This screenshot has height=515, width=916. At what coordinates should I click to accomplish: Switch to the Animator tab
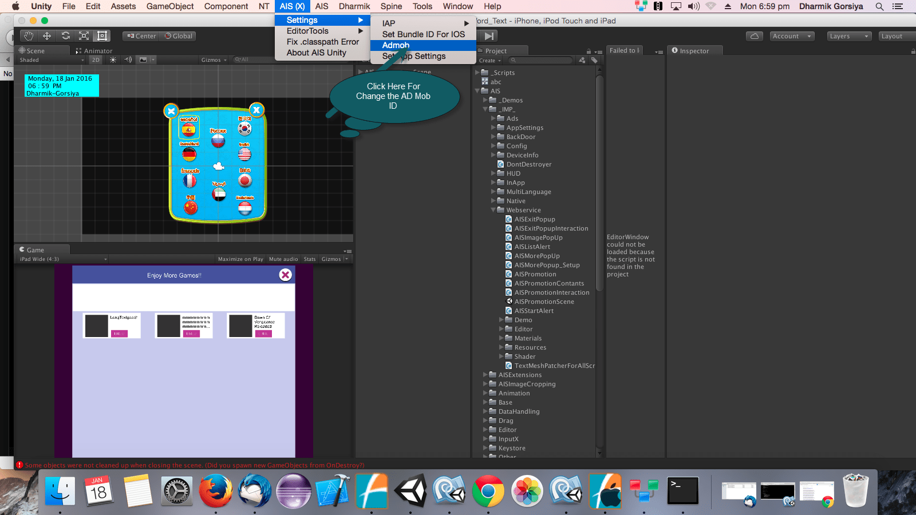pyautogui.click(x=94, y=51)
